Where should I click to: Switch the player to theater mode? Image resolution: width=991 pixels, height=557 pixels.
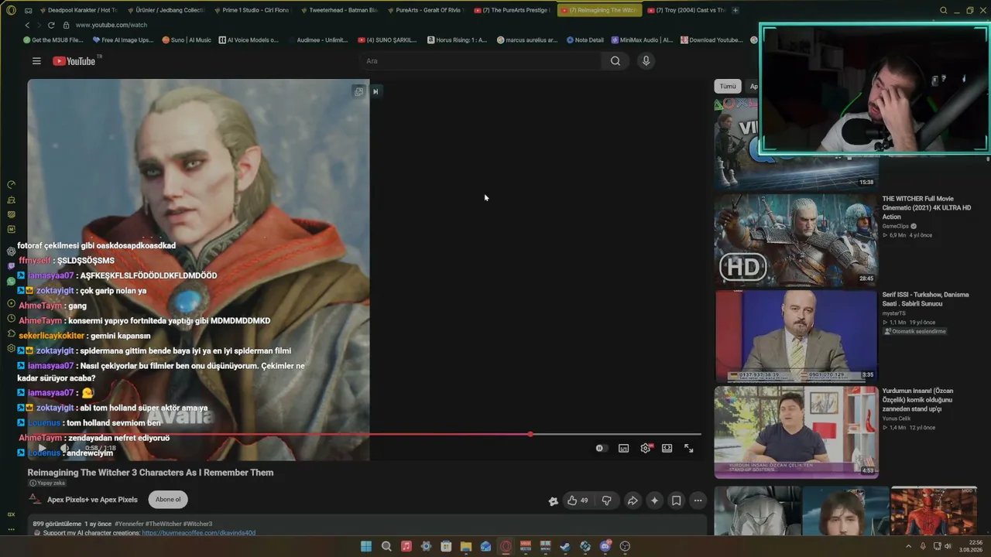click(x=667, y=448)
